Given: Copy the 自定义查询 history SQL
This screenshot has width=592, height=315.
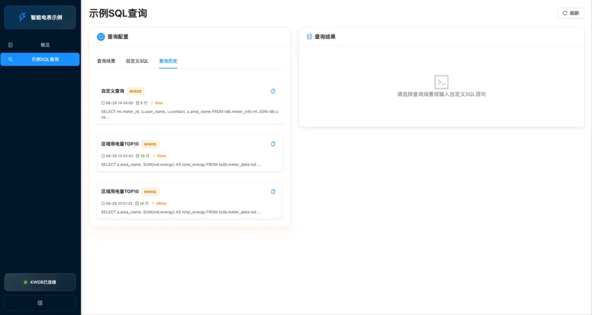Looking at the screenshot, I should point(273,91).
